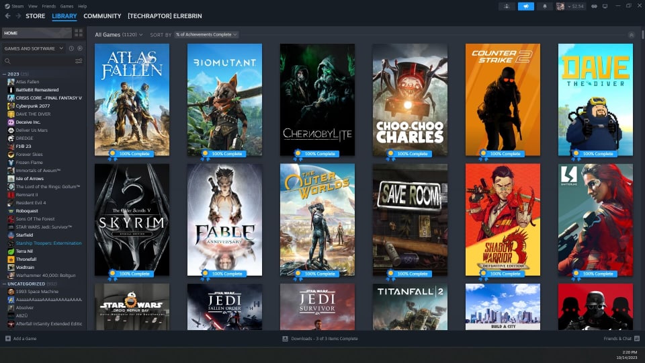Click the HOME button in sidebar
The height and width of the screenshot is (363, 645).
(x=36, y=33)
